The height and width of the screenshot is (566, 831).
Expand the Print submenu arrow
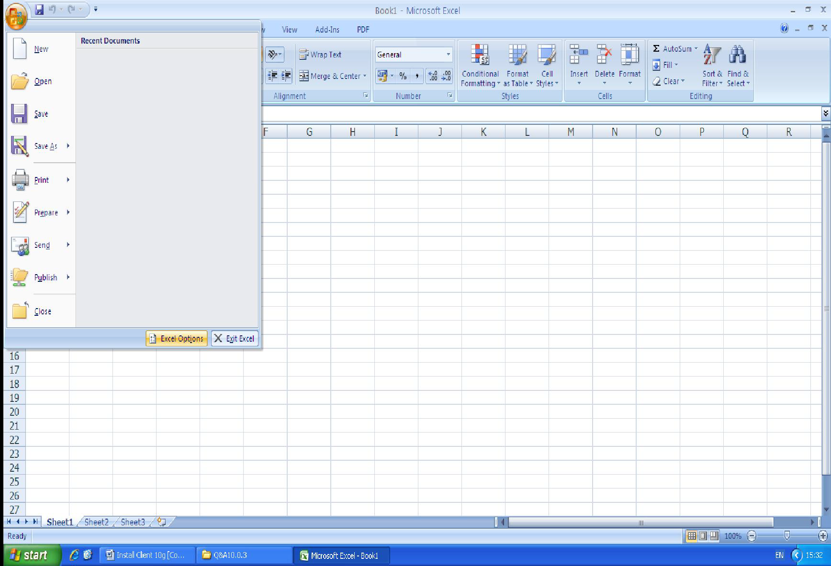click(x=68, y=180)
